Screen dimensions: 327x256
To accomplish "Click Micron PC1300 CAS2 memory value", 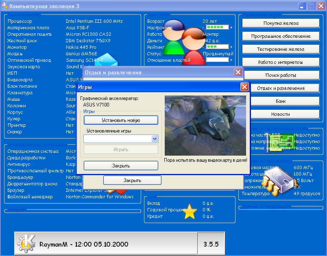I will pyautogui.click(x=88, y=34).
